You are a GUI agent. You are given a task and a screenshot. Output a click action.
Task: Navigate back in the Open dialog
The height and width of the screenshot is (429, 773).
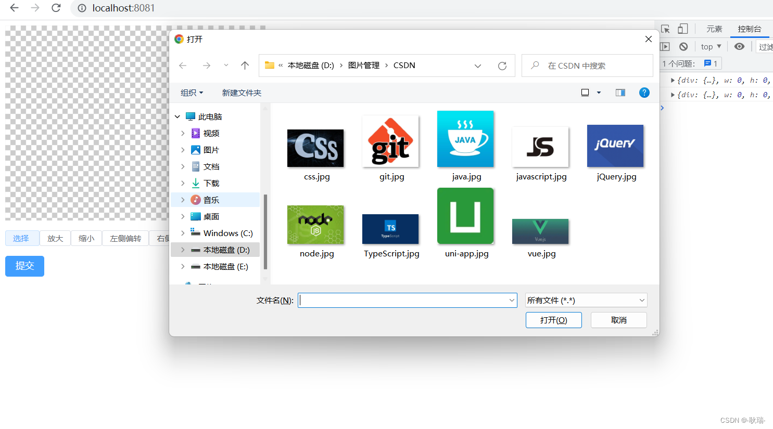point(183,66)
